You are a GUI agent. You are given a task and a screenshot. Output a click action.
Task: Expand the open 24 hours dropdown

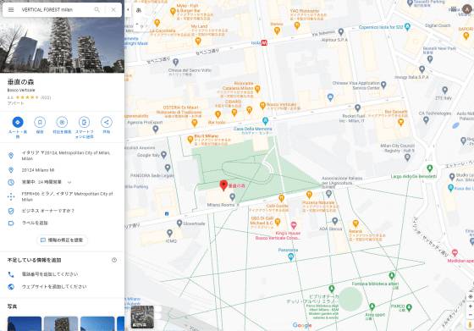click(69, 182)
